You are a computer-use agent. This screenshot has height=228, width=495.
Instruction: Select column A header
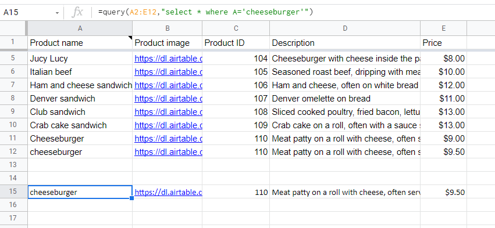pos(80,28)
